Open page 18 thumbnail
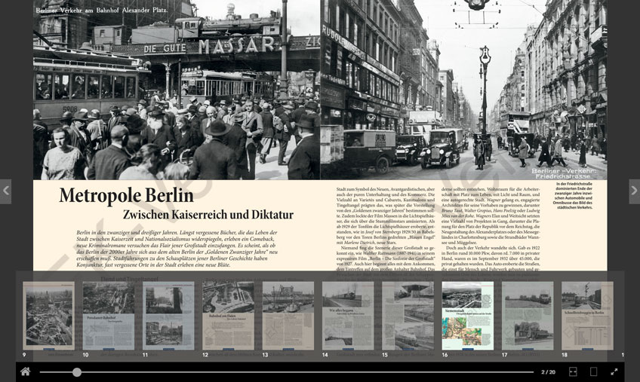640x382 pixels. tap(587, 316)
